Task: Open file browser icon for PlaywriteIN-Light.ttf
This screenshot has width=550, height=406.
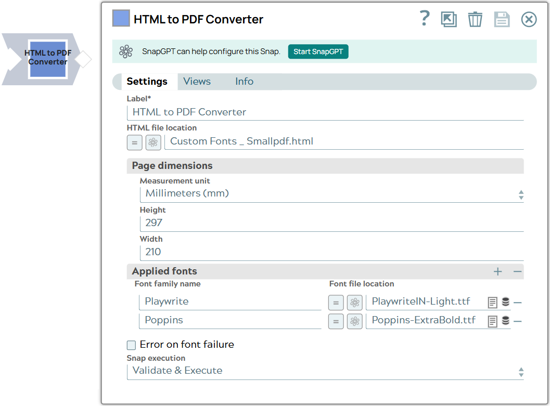Action: [492, 303]
